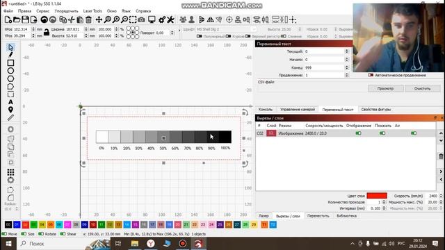The height and width of the screenshot is (250, 445).
Task: Open settings with the gears icon
Action: click(162, 19)
